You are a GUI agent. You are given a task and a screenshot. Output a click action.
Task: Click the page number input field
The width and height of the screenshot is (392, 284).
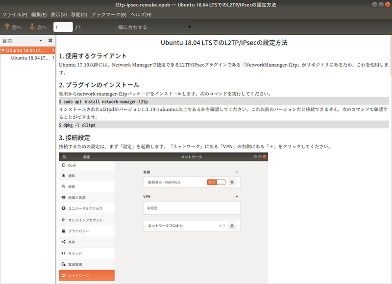pyautogui.click(x=63, y=27)
